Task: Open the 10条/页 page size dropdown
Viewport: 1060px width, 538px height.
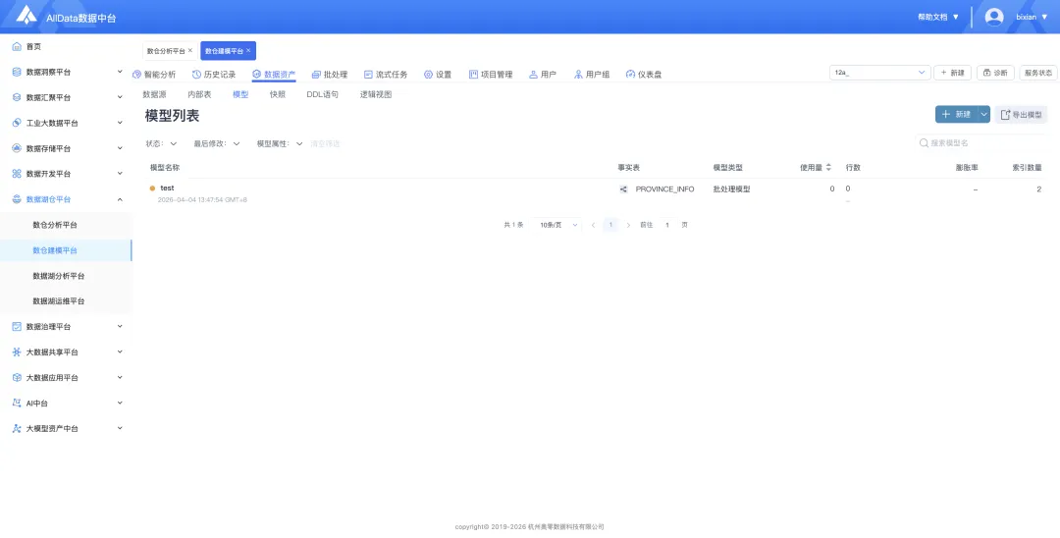Action: (557, 225)
